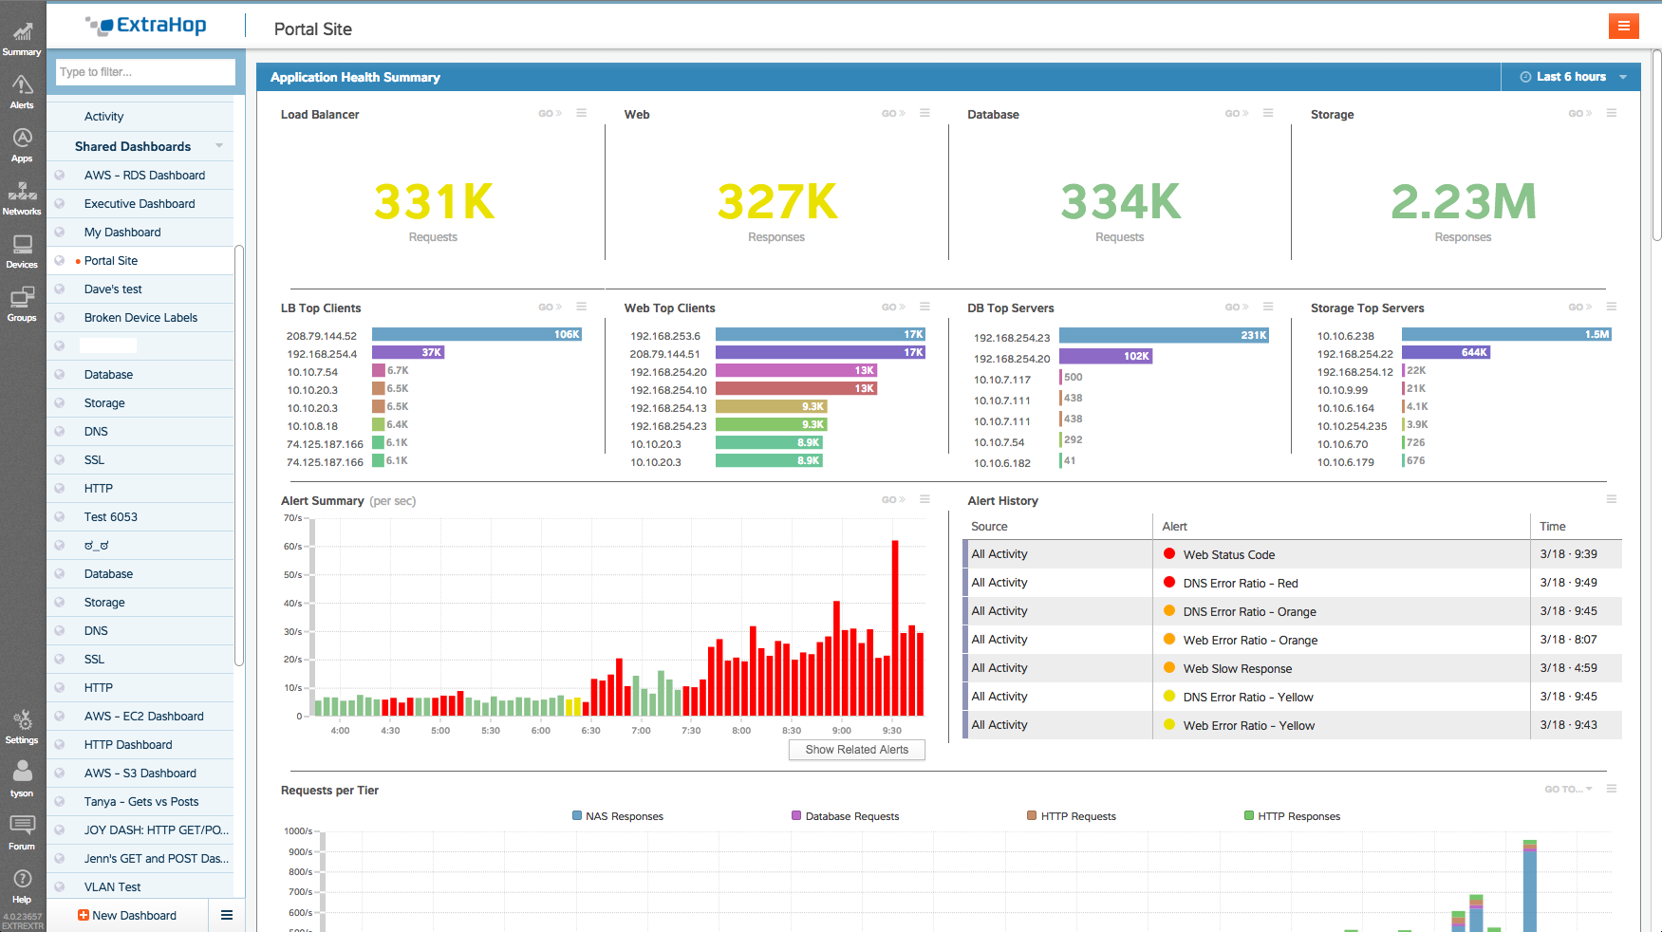Open the DNS Error Ratio - Red alert
This screenshot has width=1662, height=932.
1292,583
